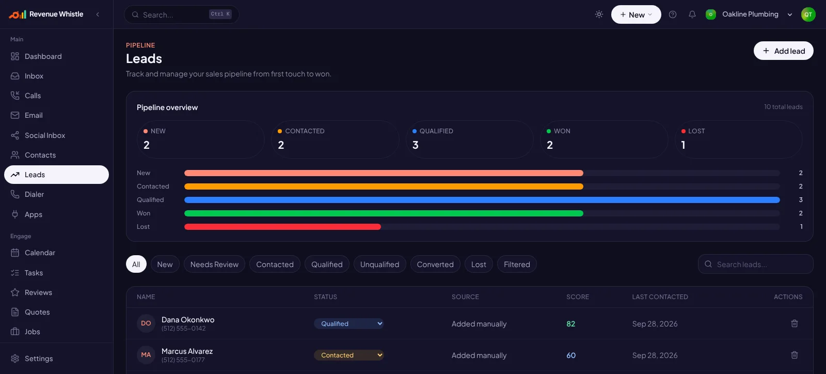Open notifications bell icon

coord(692,14)
